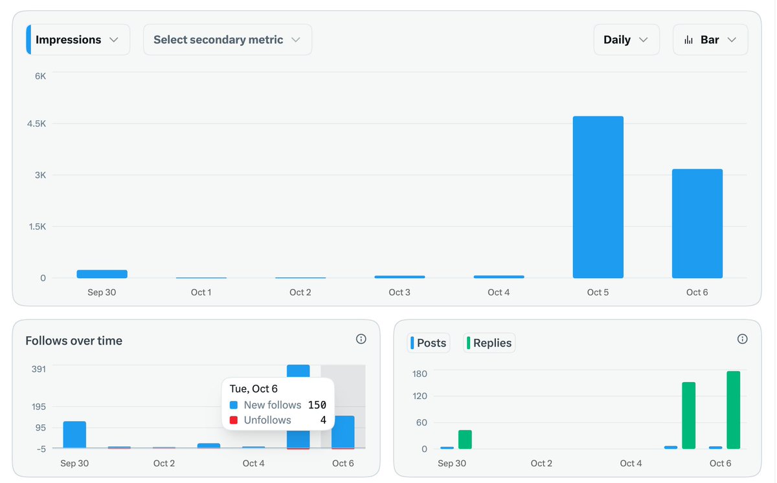Select the Oct 6 impressions bar
Image resolution: width=777 pixels, height=483 pixels.
pyautogui.click(x=697, y=224)
